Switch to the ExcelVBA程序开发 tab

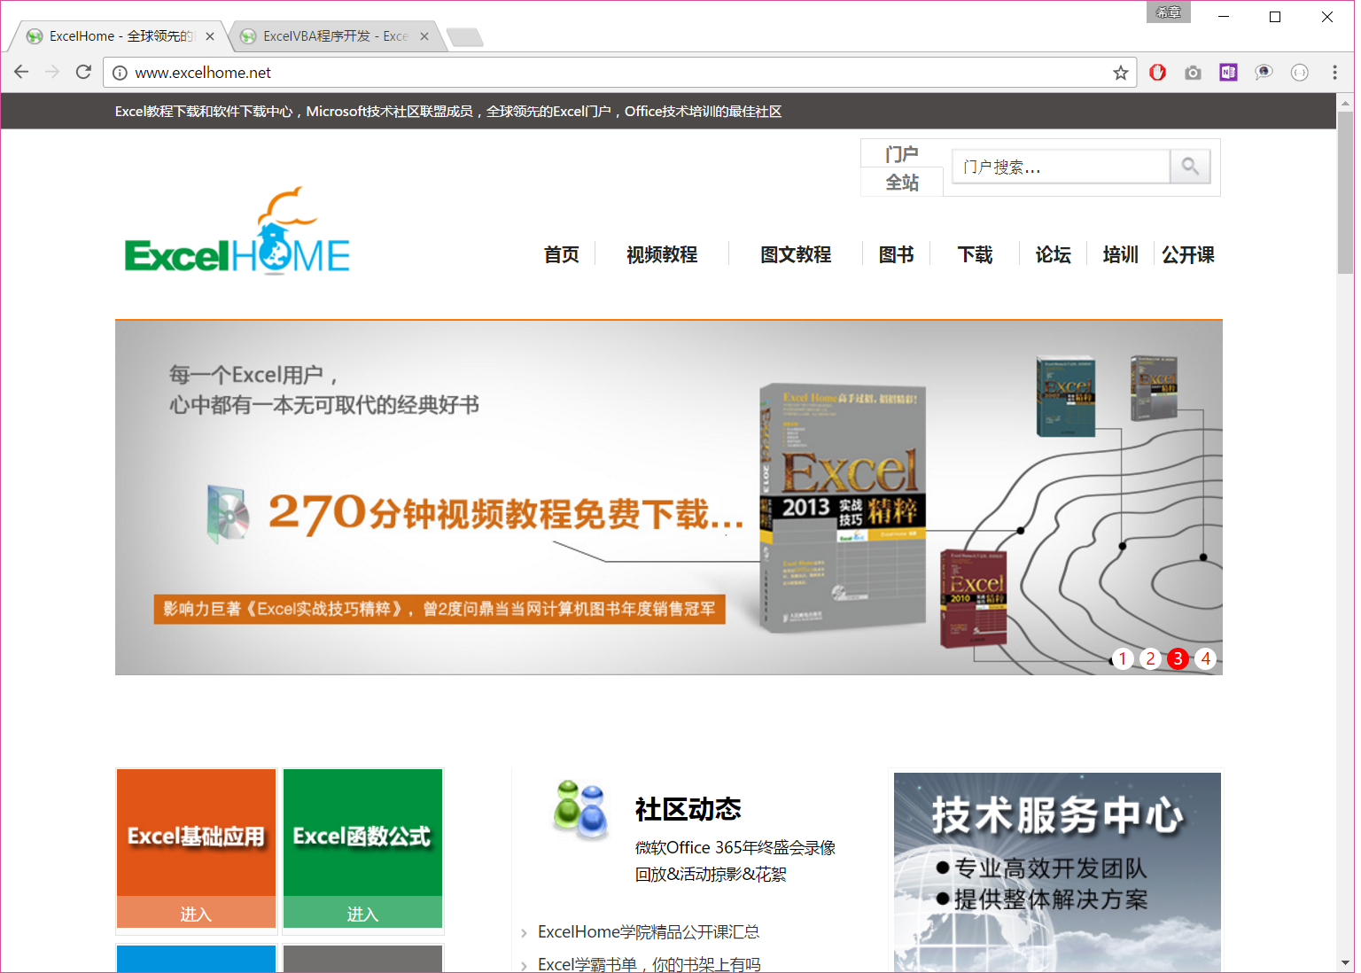(334, 36)
